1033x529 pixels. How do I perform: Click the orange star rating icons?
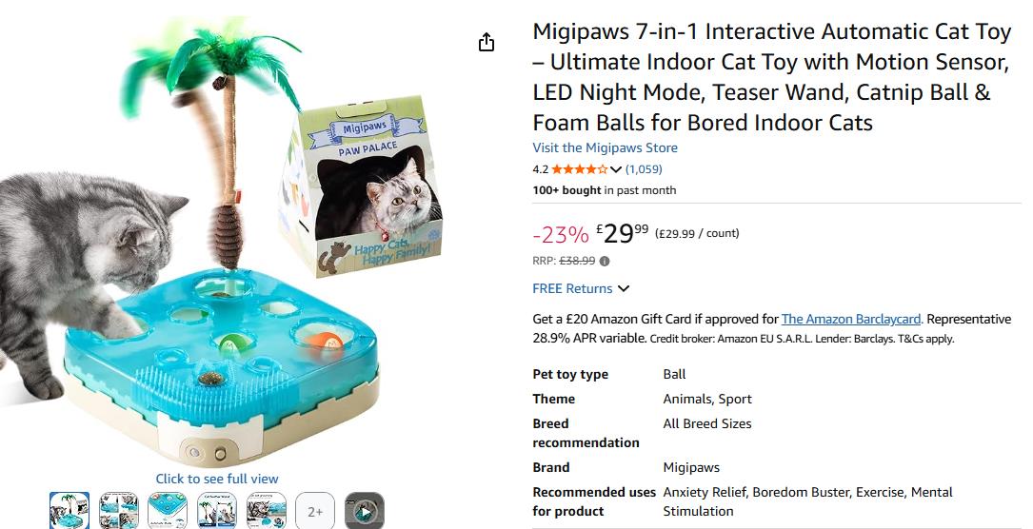point(579,169)
